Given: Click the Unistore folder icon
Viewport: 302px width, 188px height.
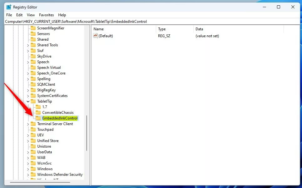Looking at the screenshot, I should tap(33, 146).
